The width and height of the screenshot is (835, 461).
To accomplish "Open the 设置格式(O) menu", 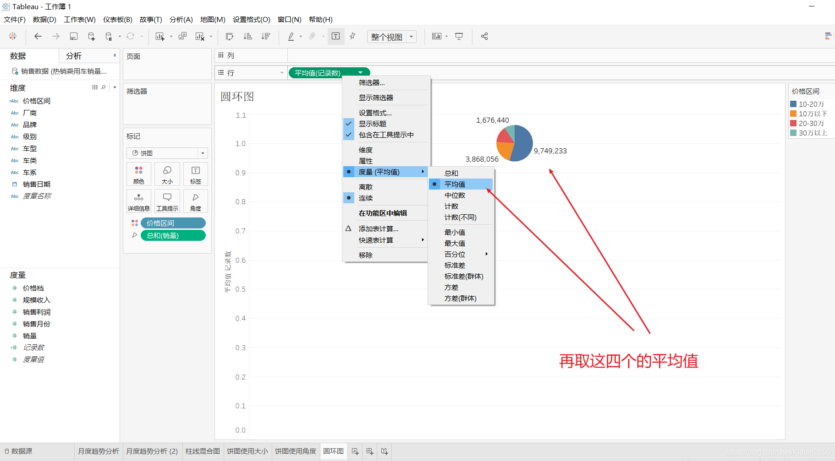I will 252,20.
